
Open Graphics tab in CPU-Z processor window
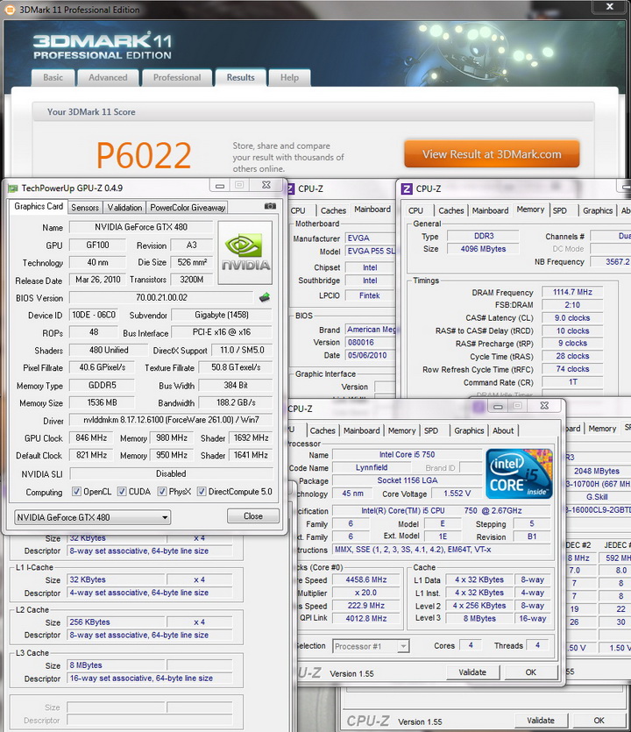[x=469, y=430]
